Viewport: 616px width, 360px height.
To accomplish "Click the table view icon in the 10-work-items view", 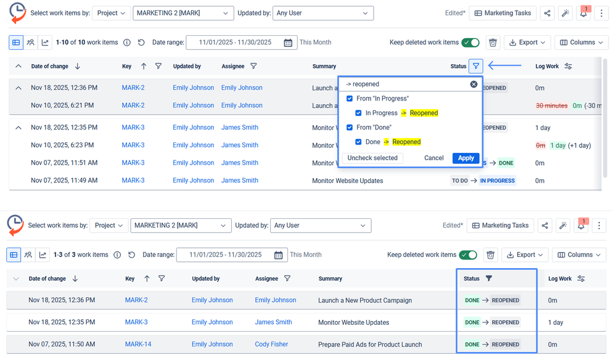I will (x=16, y=43).
